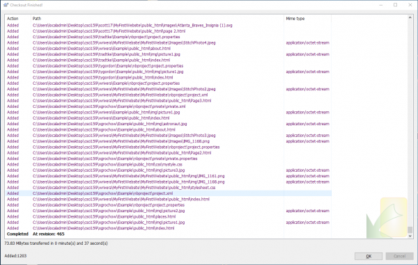
Task: Click the scrollbar up arrow
Action: coord(410,17)
